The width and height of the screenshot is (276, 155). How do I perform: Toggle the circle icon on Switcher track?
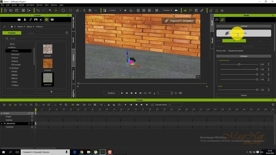(32, 120)
